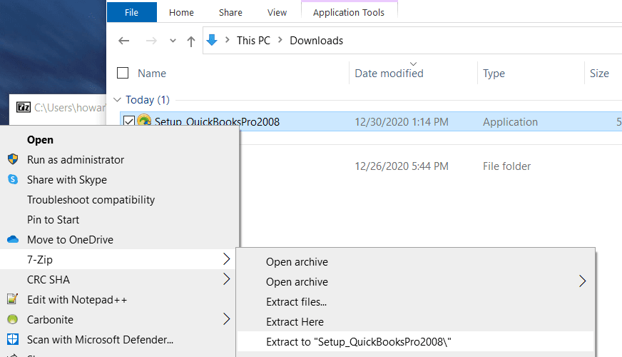The image size is (622, 357).
Task: Select Downloads in the address path
Action: 316,41
